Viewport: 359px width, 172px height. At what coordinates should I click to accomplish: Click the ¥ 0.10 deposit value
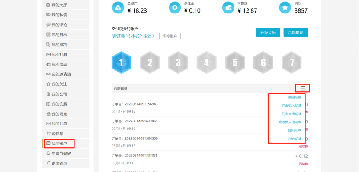pos(192,10)
